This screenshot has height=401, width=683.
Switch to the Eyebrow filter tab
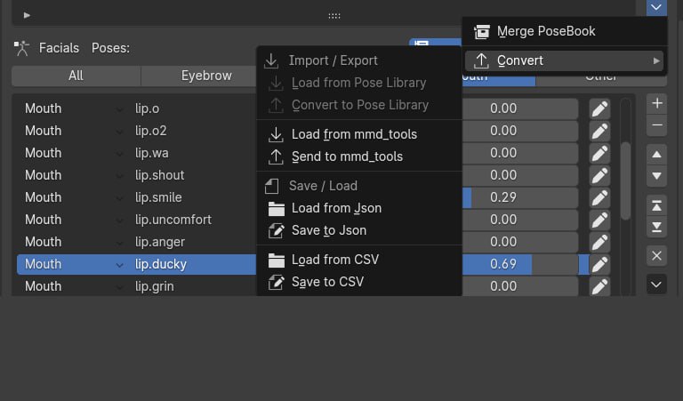(206, 76)
